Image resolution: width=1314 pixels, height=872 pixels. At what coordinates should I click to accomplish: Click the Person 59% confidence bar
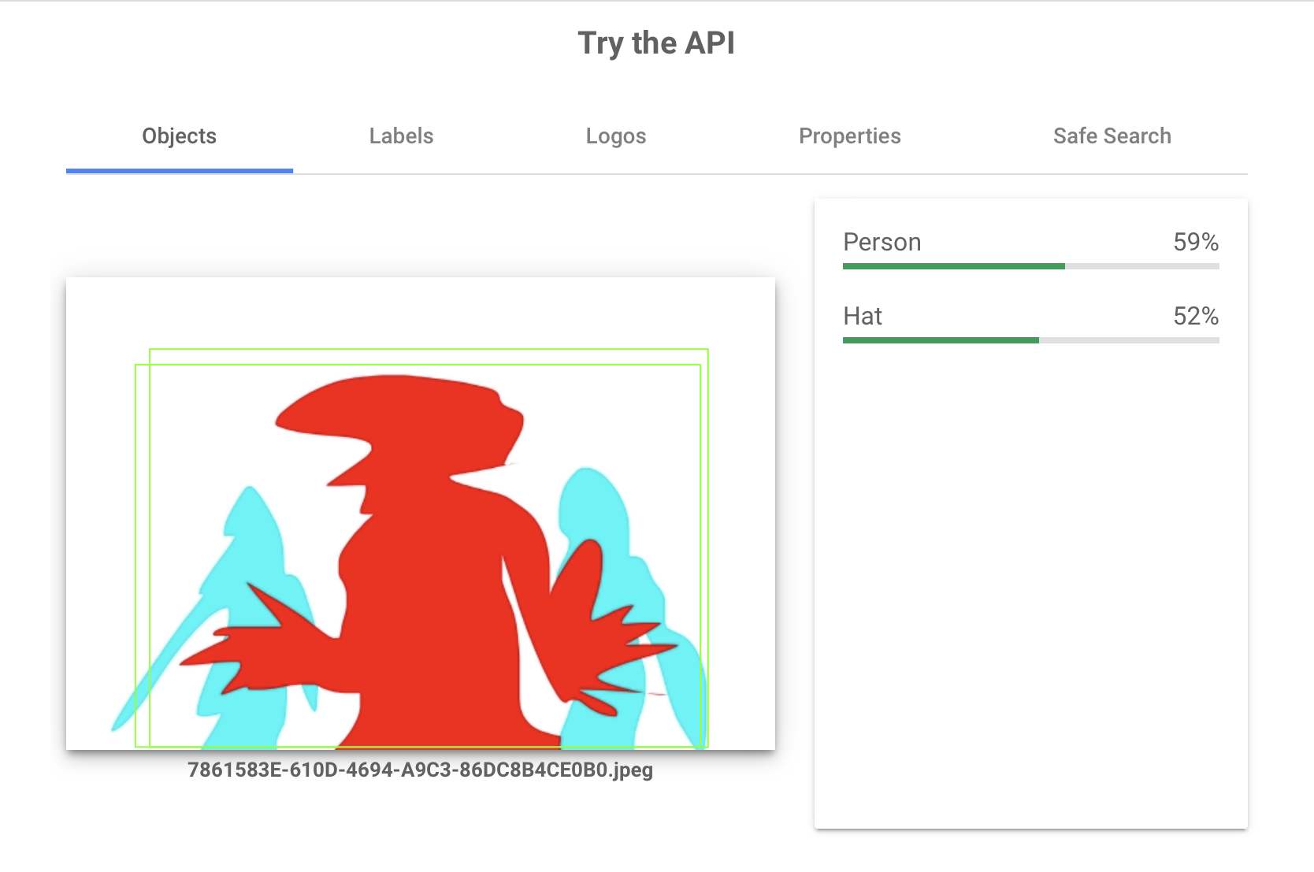[1031, 266]
